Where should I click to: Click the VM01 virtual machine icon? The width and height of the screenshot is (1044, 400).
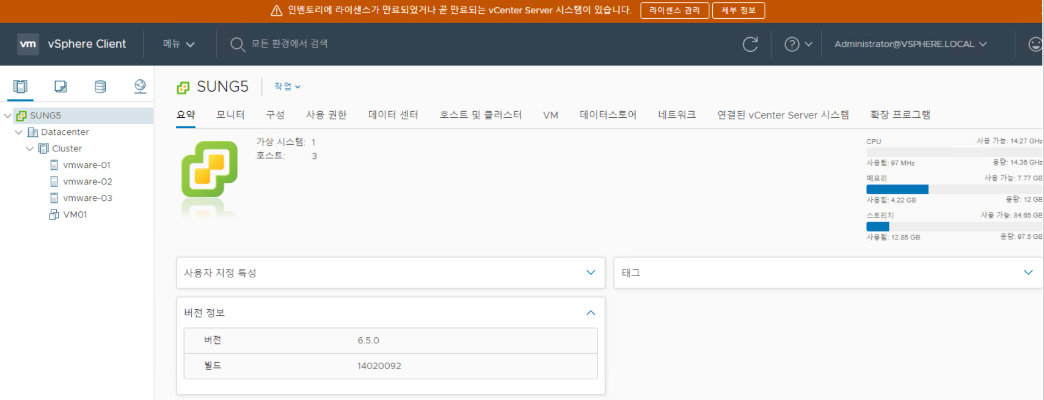click(54, 215)
